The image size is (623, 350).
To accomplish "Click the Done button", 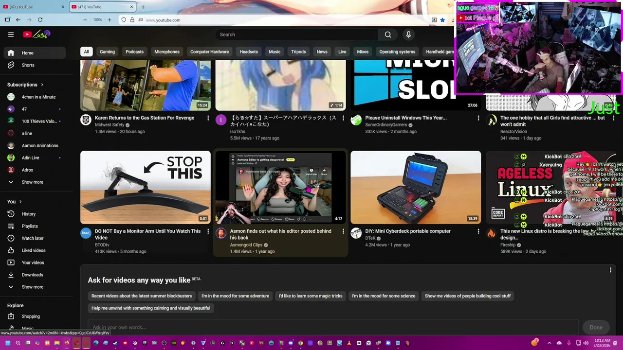I will point(596,327).
